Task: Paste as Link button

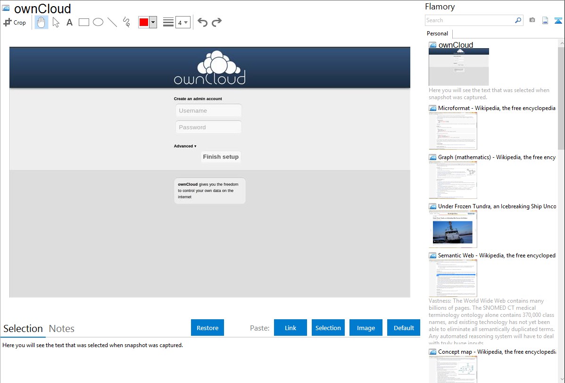Action: pyautogui.click(x=291, y=328)
